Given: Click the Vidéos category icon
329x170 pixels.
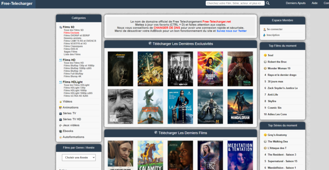Looking at the screenshot, I should [61, 102].
